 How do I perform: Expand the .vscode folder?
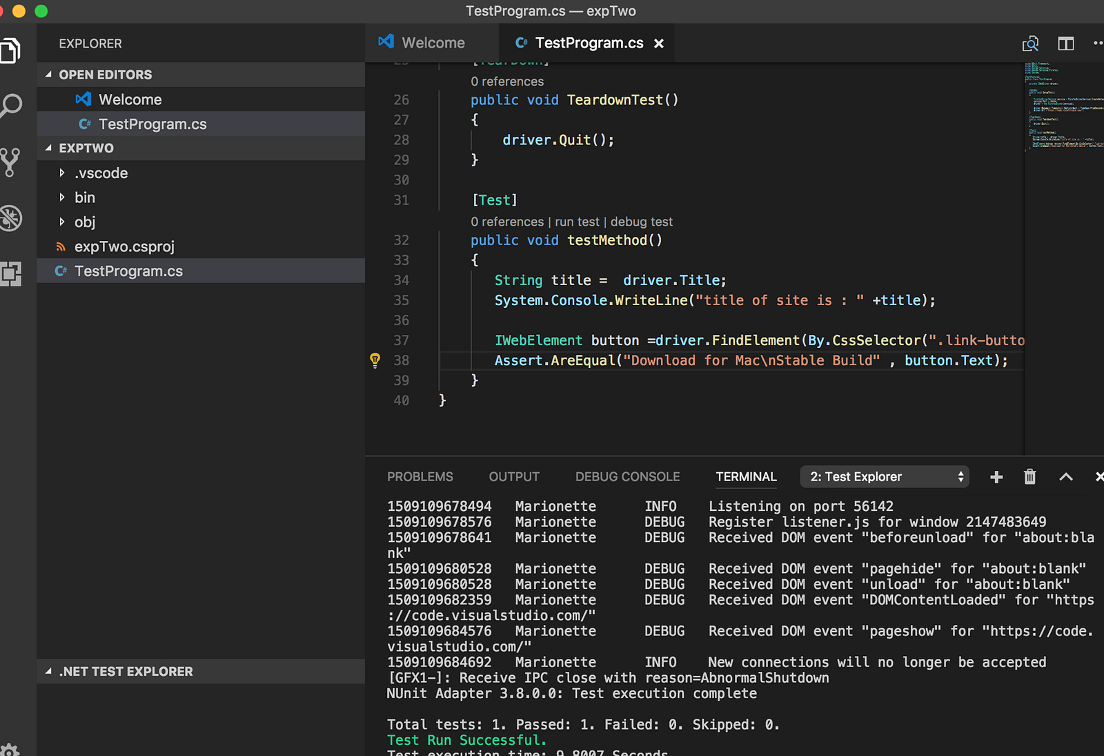pos(62,173)
